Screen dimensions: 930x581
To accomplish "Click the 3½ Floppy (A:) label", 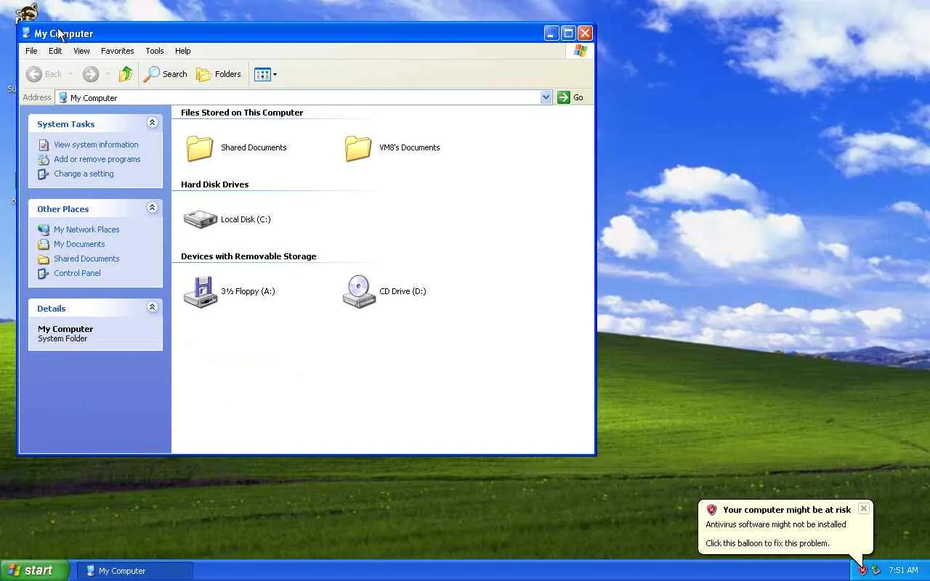I will (x=248, y=291).
